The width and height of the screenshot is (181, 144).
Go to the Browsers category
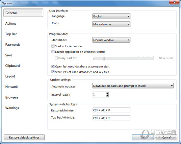[12, 97]
